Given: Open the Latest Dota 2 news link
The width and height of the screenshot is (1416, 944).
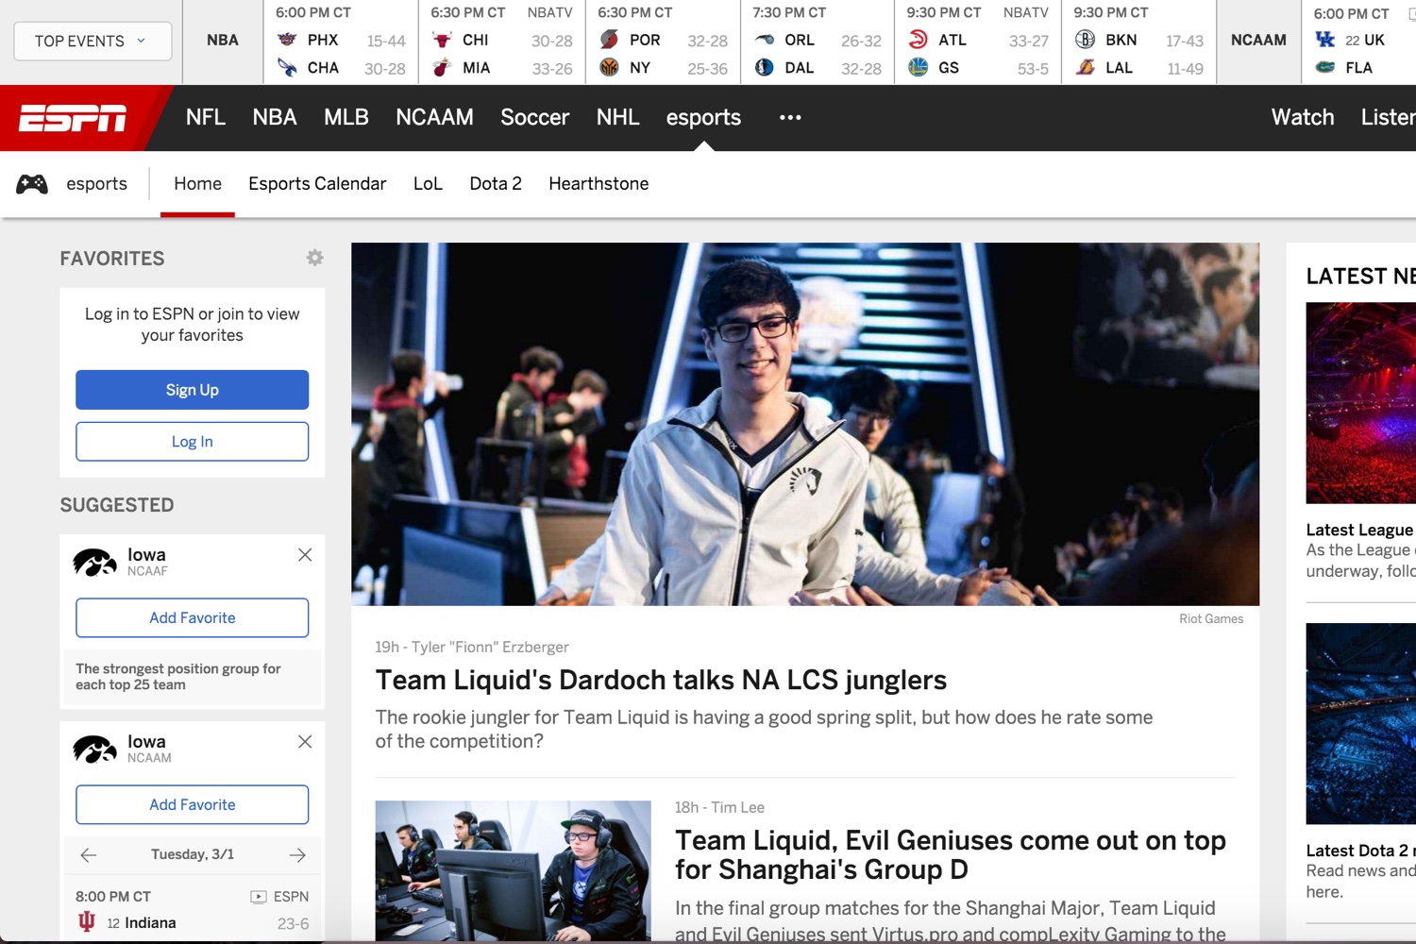Looking at the screenshot, I should point(1360,851).
